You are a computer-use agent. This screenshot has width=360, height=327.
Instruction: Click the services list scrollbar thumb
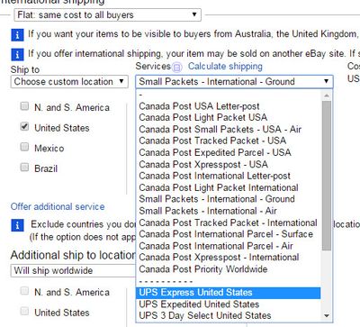tap(327, 176)
